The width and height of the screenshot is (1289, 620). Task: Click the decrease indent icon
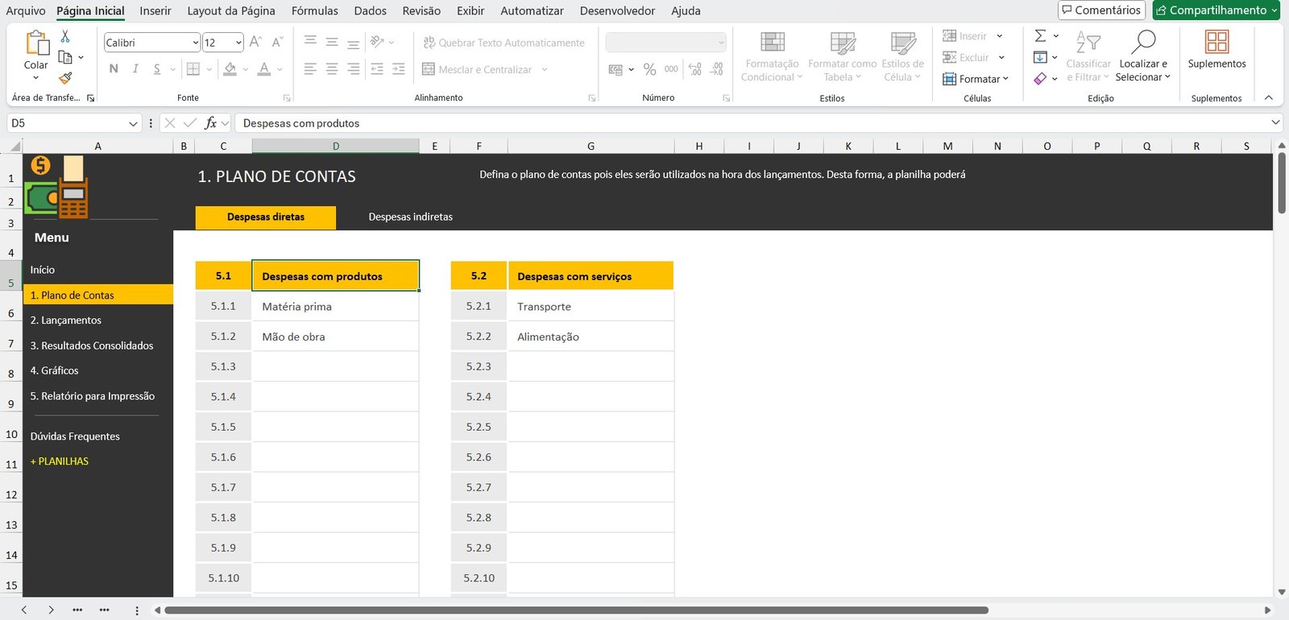pos(377,69)
